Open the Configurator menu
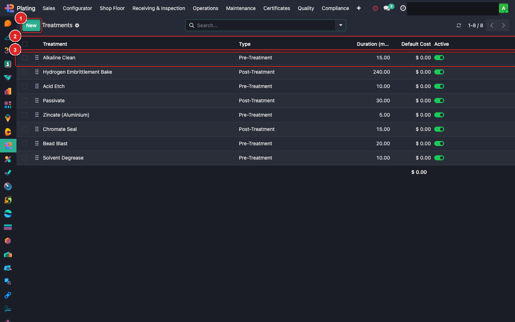Image resolution: width=515 pixels, height=322 pixels. point(77,8)
